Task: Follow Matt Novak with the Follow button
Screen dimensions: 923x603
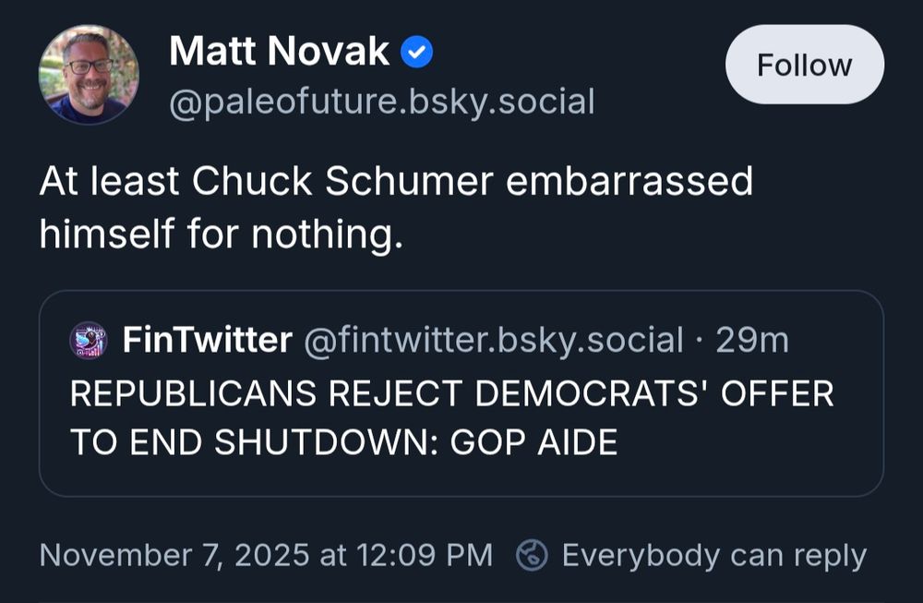Action: tap(804, 65)
